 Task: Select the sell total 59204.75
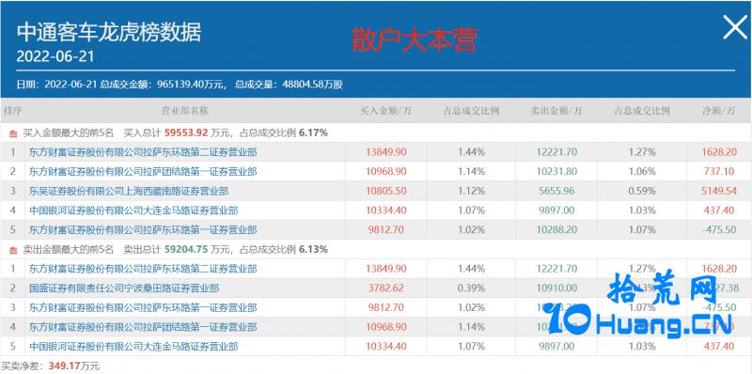[x=185, y=249]
